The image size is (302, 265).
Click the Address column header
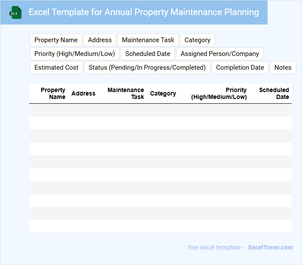(x=83, y=93)
